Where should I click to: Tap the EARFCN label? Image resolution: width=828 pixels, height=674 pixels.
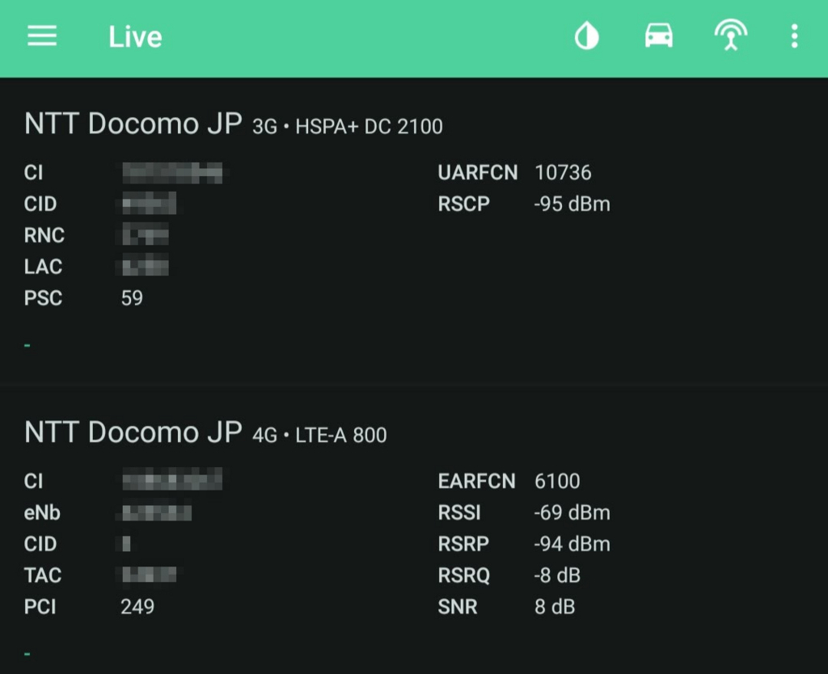pos(476,482)
